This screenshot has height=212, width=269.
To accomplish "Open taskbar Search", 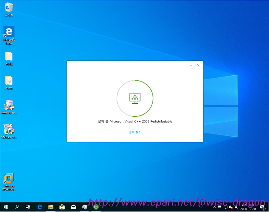I will click(17, 207).
